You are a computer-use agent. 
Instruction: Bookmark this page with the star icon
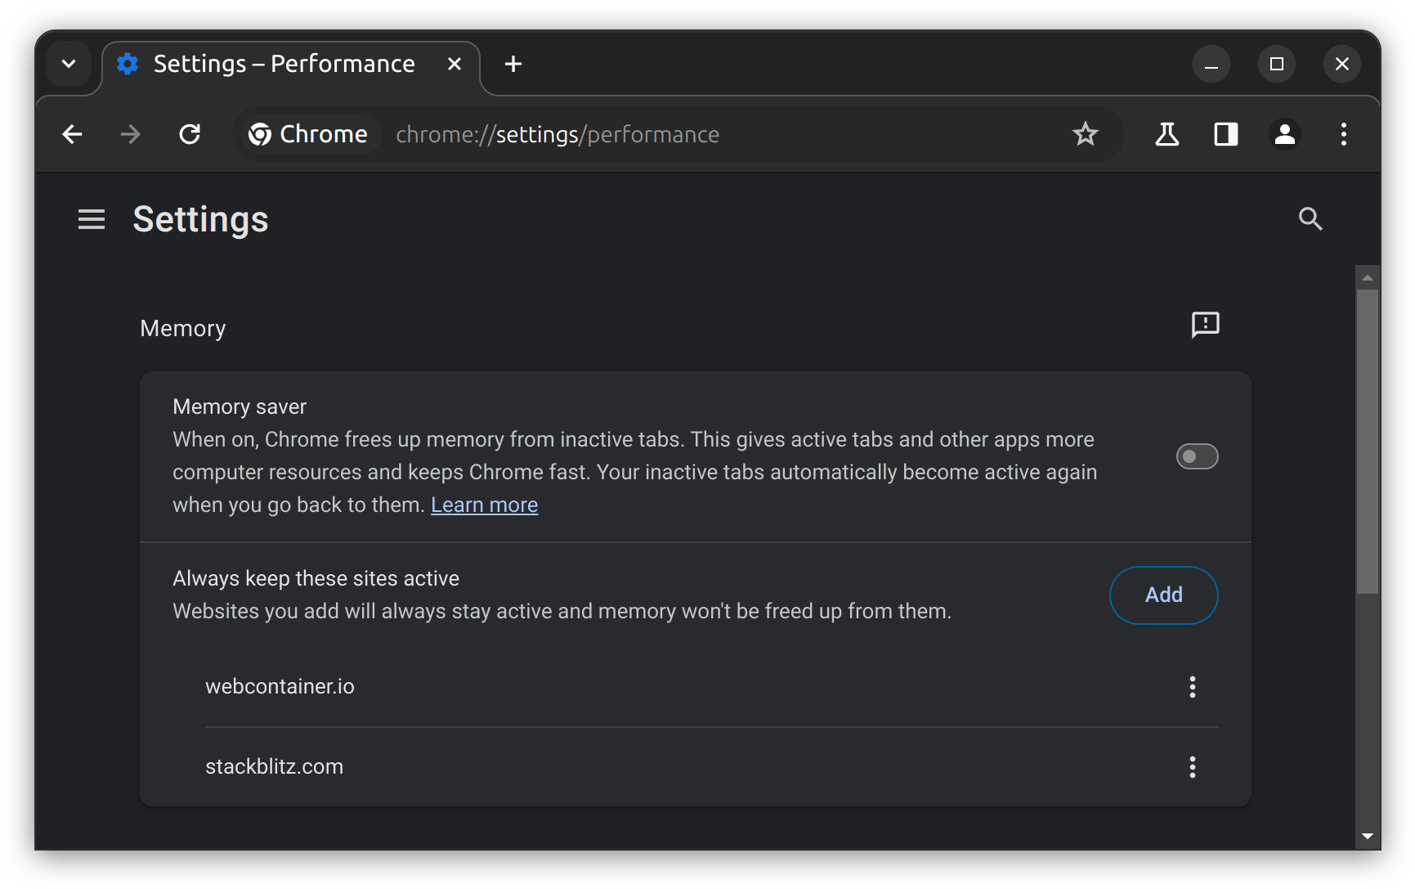[x=1085, y=134]
